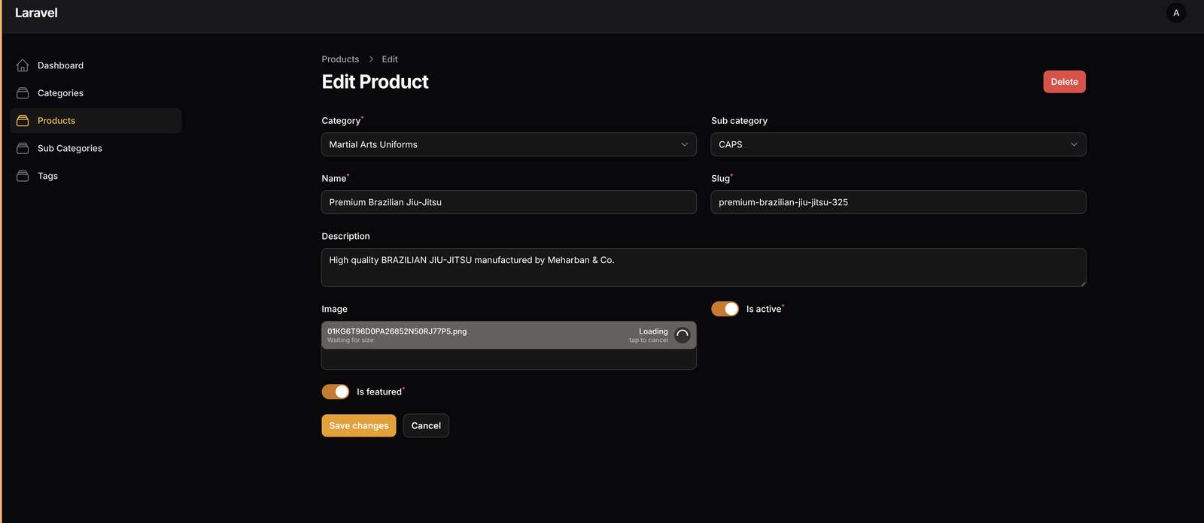Open the Category dropdown

pos(508,144)
